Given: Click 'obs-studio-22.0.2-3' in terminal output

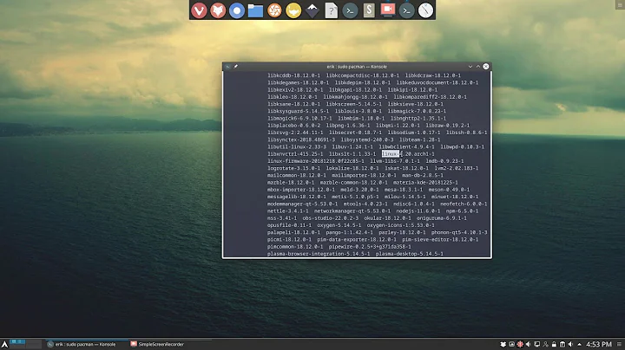Looking at the screenshot, I should coord(331,218).
